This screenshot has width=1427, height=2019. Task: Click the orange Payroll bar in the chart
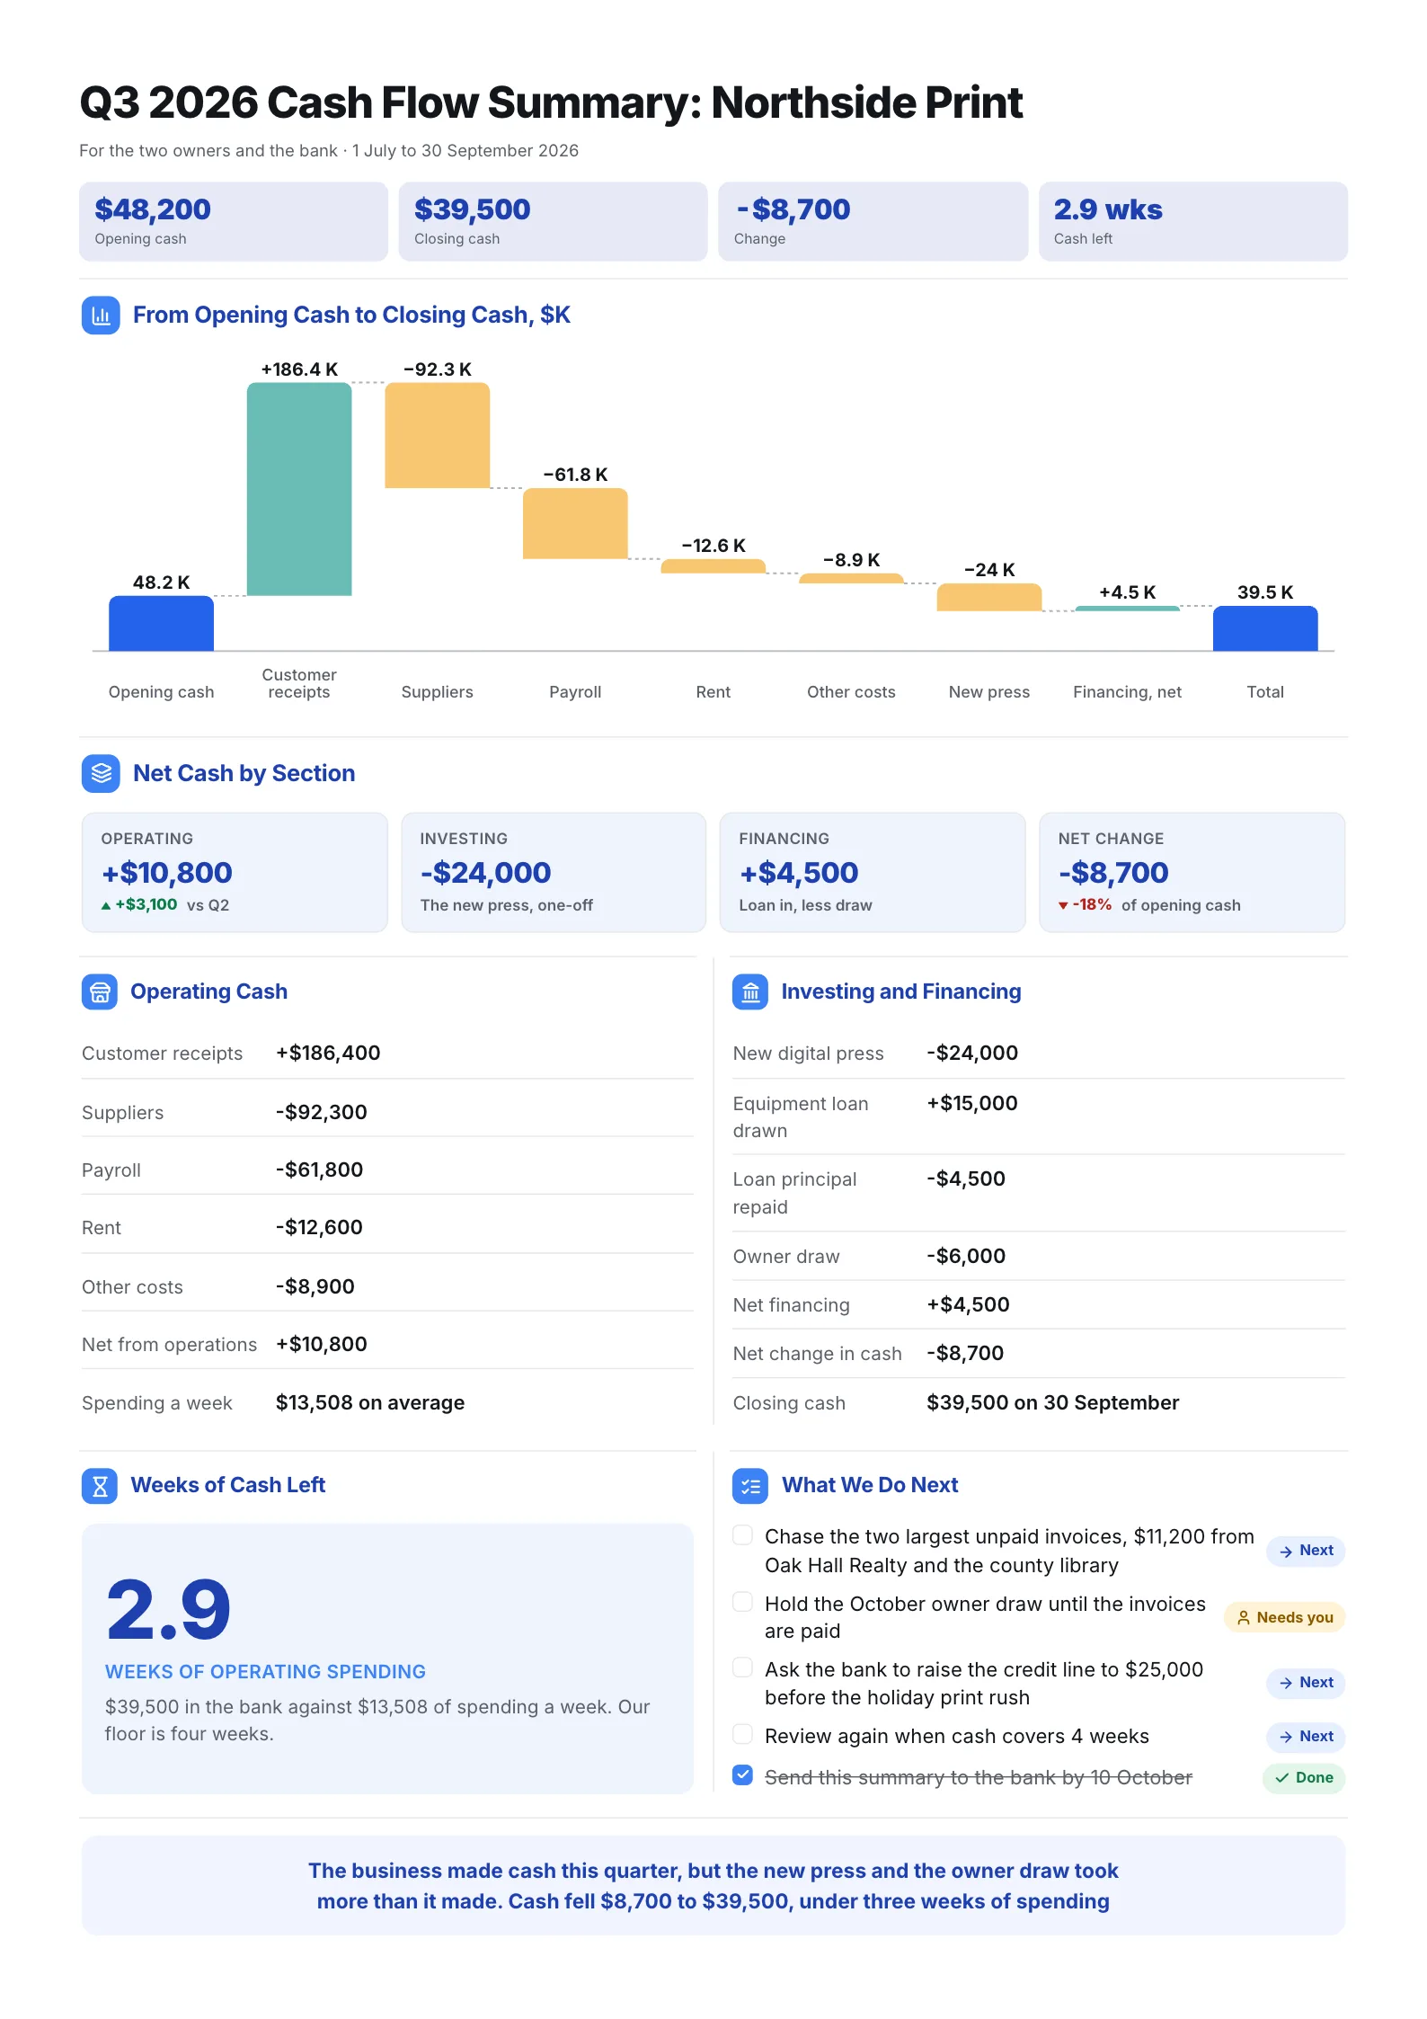pos(575,523)
